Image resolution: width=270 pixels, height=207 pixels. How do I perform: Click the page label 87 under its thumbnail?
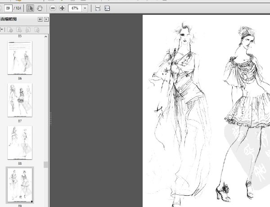[20, 121]
